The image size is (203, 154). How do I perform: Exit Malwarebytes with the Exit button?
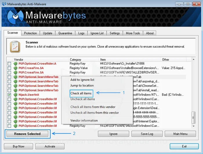point(184,146)
